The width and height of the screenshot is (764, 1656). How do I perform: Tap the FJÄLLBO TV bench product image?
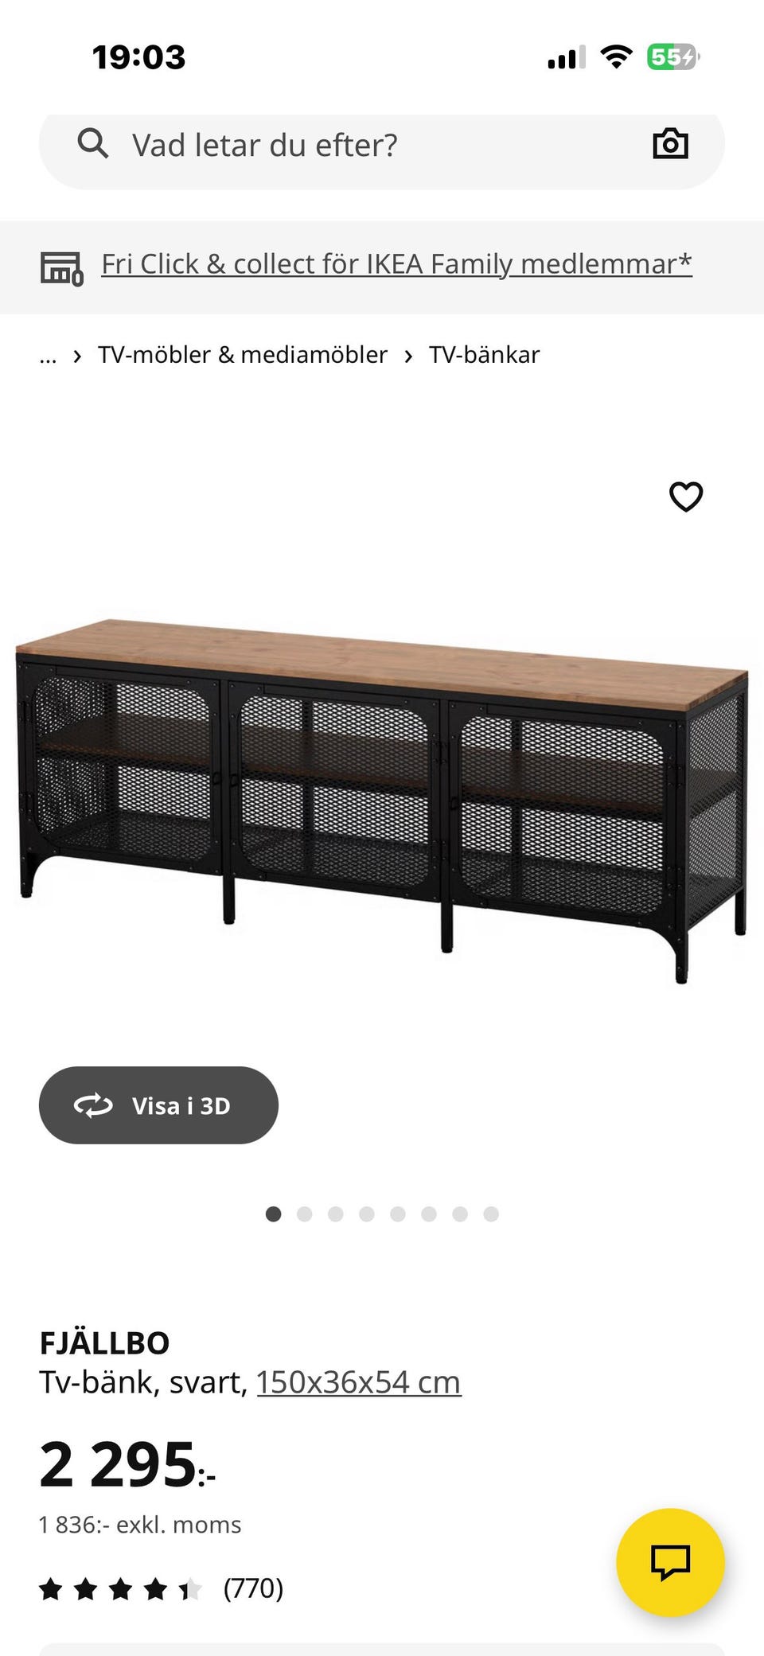click(382, 800)
